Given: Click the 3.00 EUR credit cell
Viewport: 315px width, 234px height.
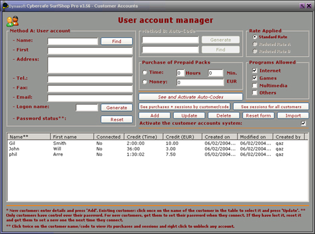Looking at the screenshot, I should coord(171,149).
